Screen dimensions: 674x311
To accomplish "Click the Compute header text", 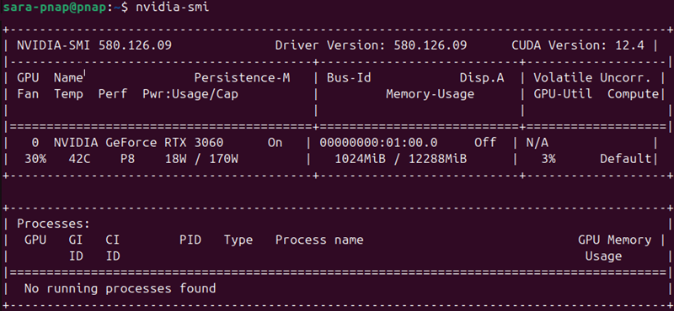I will point(633,94).
